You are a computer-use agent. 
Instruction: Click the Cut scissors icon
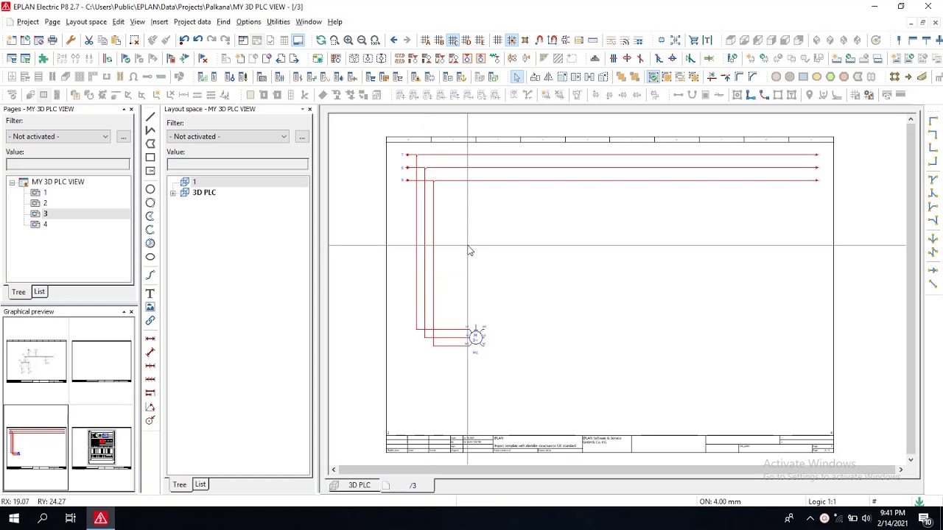pyautogui.click(x=88, y=40)
